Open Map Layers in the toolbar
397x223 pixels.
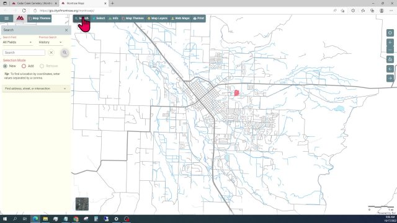click(157, 18)
